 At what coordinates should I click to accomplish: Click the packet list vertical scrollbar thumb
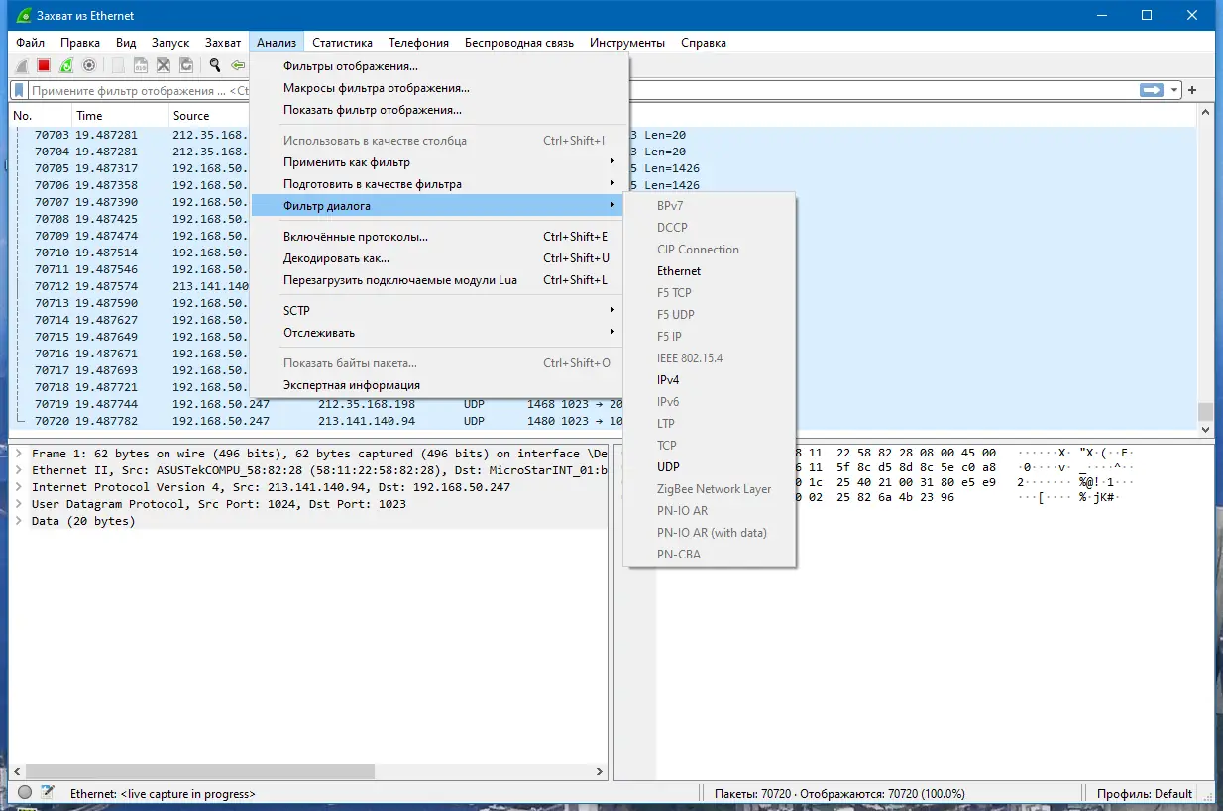click(x=1205, y=411)
